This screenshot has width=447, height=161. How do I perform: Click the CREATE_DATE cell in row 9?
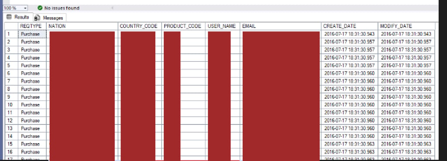click(x=350, y=97)
